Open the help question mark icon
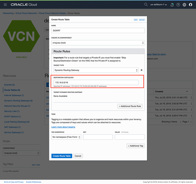This screenshot has width=196, height=184. tap(178, 5)
